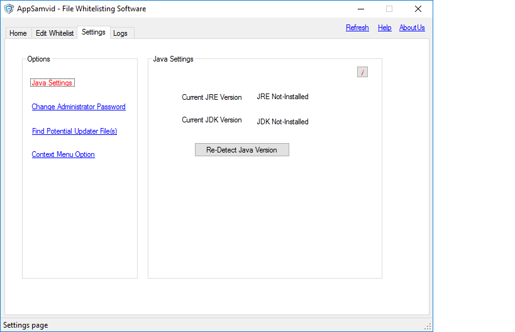Select the Java Settings option
This screenshot has height=332, width=515.
pyautogui.click(x=52, y=83)
